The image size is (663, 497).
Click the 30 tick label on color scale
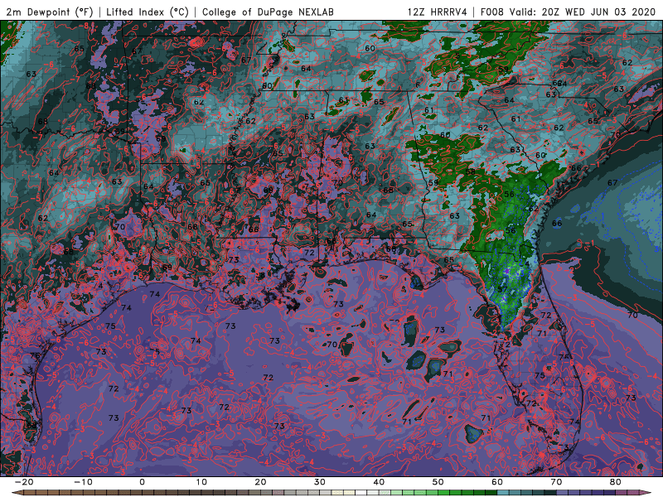pyautogui.click(x=320, y=482)
